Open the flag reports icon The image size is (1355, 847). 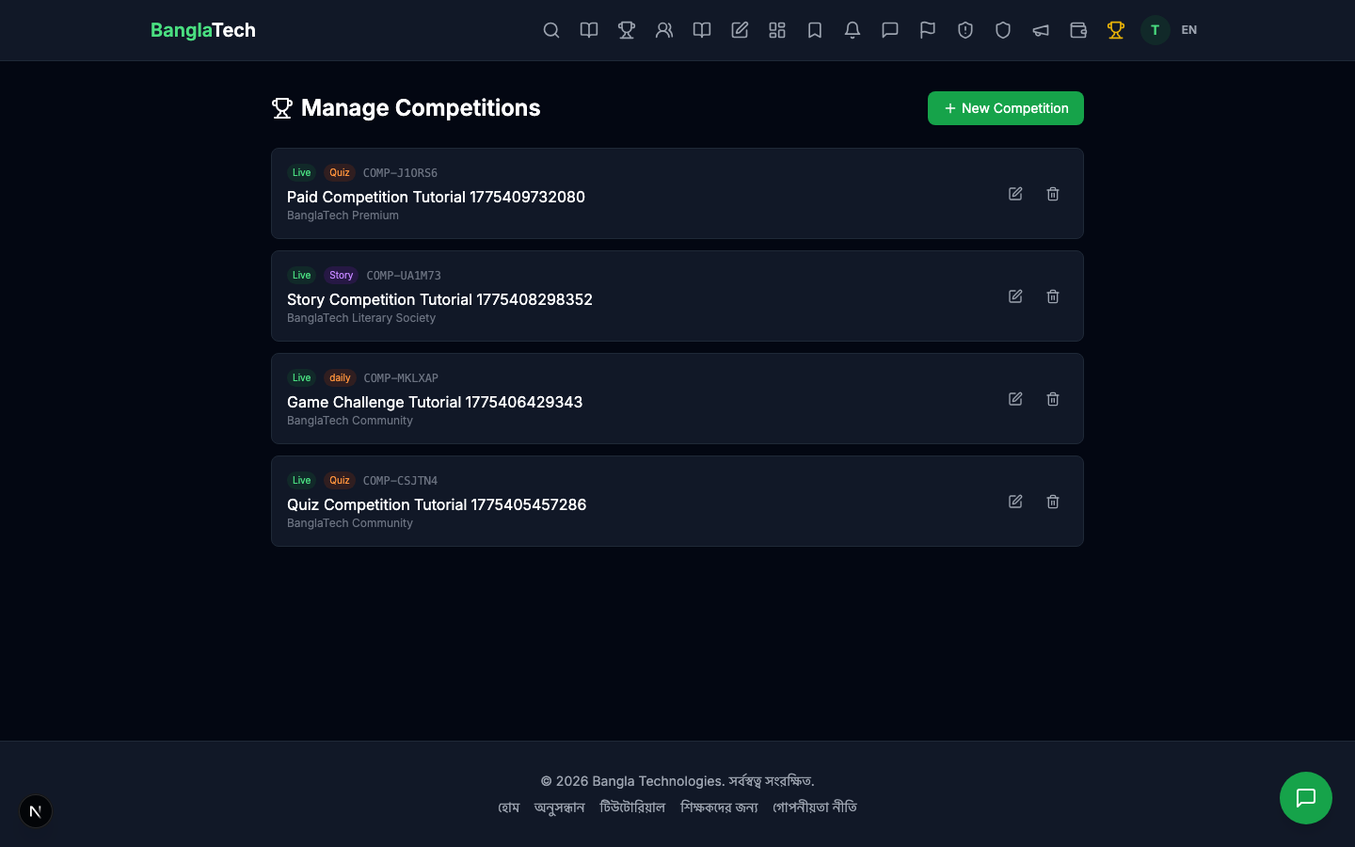click(x=928, y=30)
